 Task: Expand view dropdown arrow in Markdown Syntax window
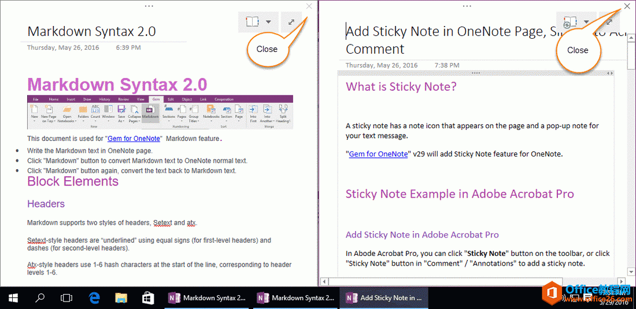(268, 23)
